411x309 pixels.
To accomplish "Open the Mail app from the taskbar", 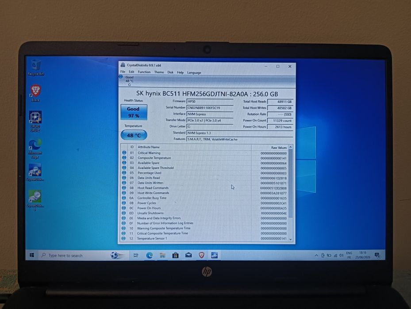I will (x=188, y=255).
